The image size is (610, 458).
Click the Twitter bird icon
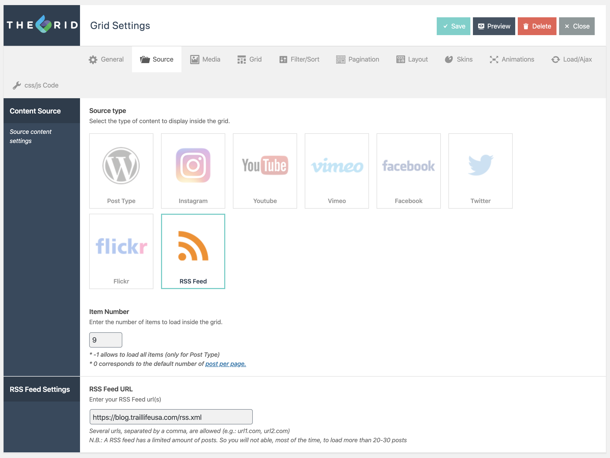coord(481,165)
